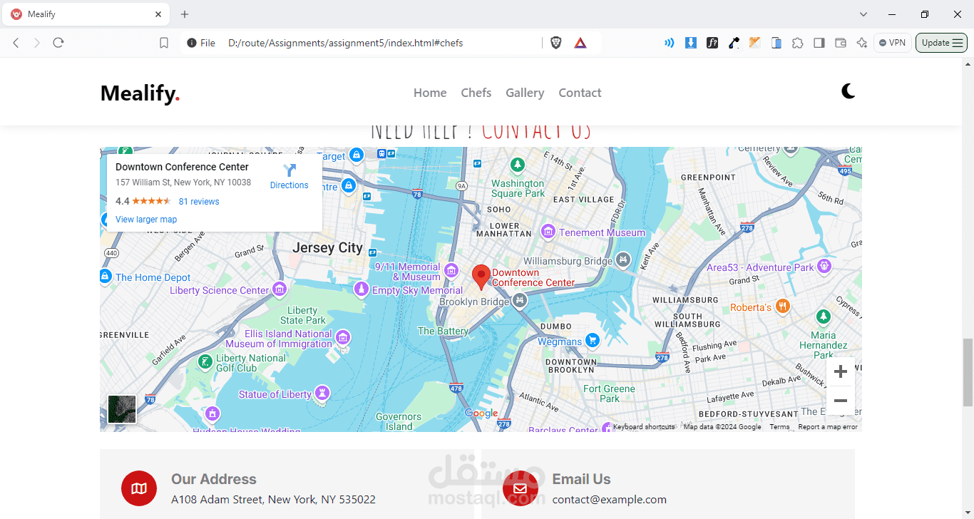
Task: Click the Our Address map icon
Action: [139, 488]
